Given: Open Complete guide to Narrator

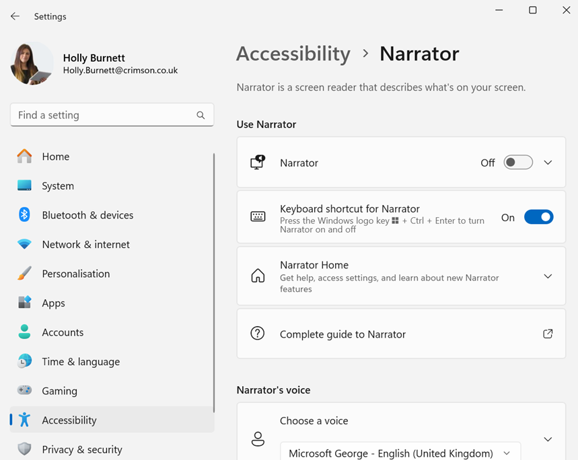Looking at the screenshot, I should [x=342, y=334].
